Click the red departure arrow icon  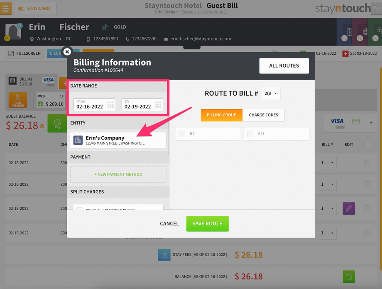point(345,53)
